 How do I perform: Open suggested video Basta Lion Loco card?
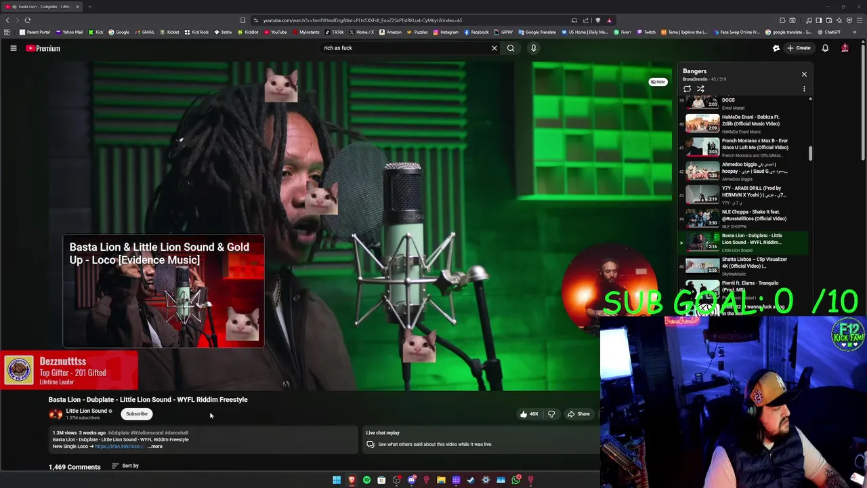pyautogui.click(x=163, y=291)
